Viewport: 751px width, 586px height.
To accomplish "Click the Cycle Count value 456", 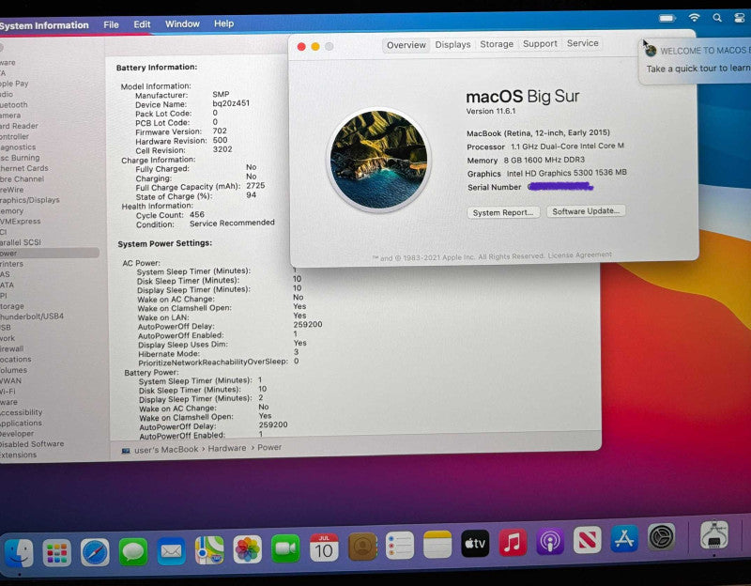I will (x=197, y=214).
